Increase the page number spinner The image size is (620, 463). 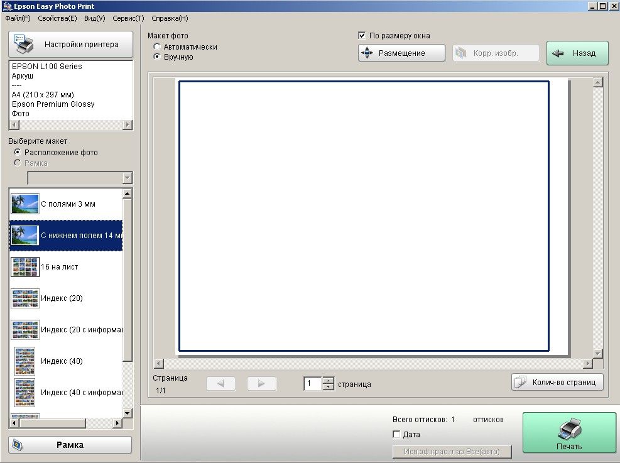[x=328, y=380]
